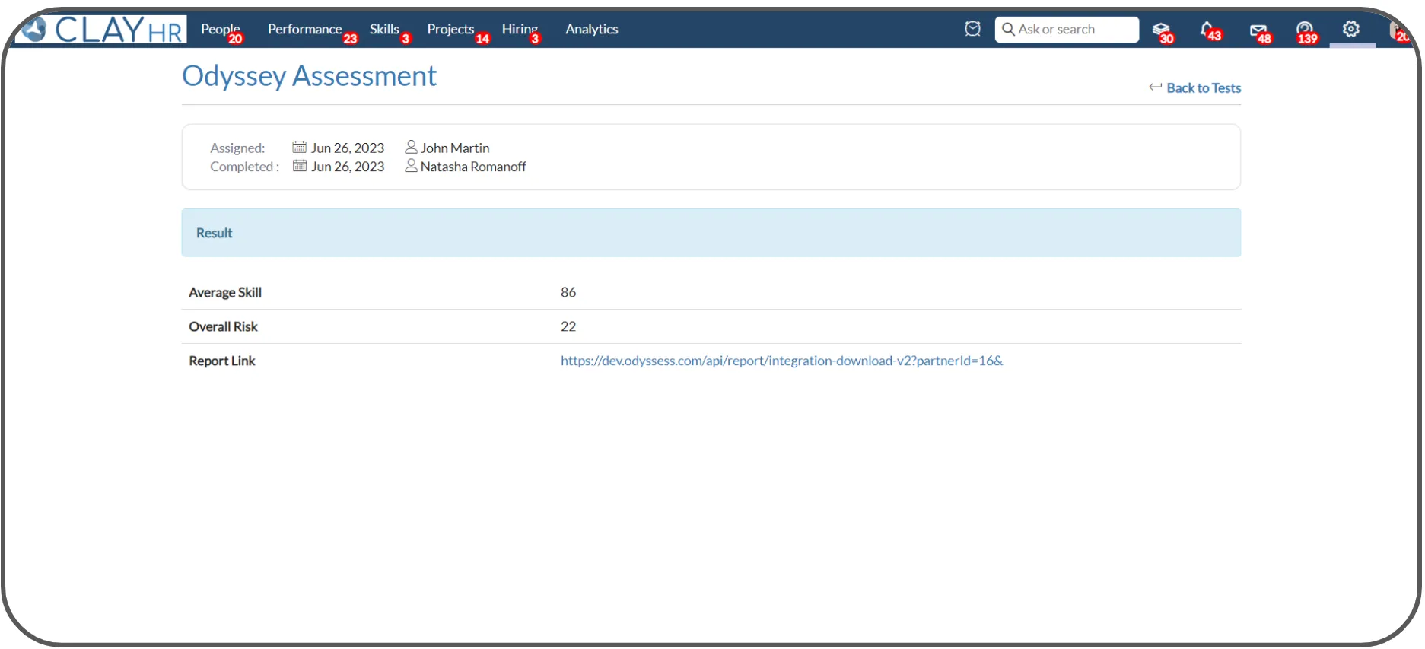The image size is (1425, 649).
Task: Open the Hiring menu
Action: coord(520,29)
